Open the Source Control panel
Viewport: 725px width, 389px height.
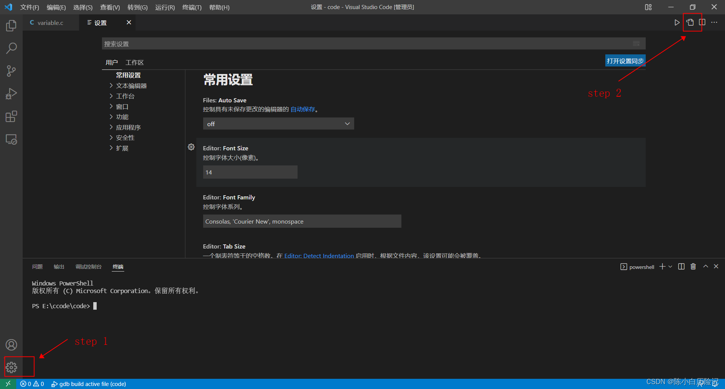point(11,71)
